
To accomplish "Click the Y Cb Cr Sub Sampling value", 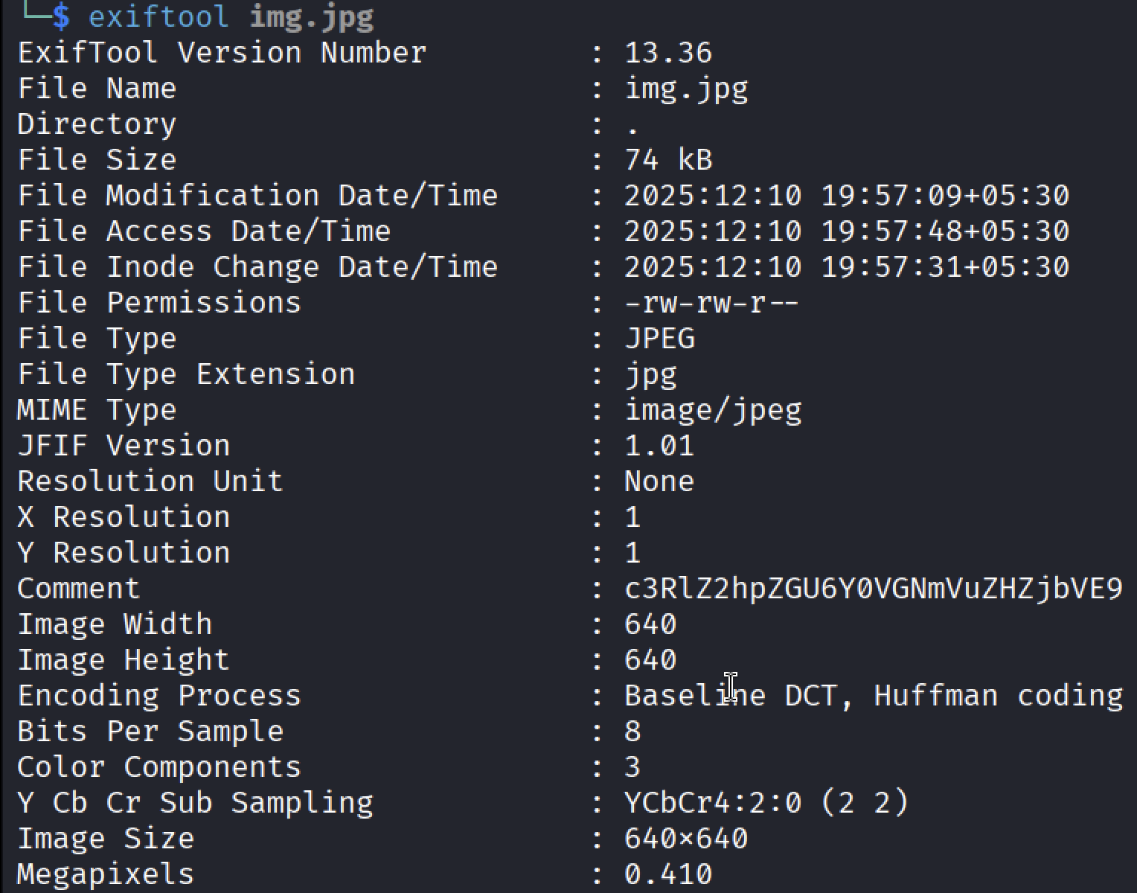I will (x=766, y=803).
